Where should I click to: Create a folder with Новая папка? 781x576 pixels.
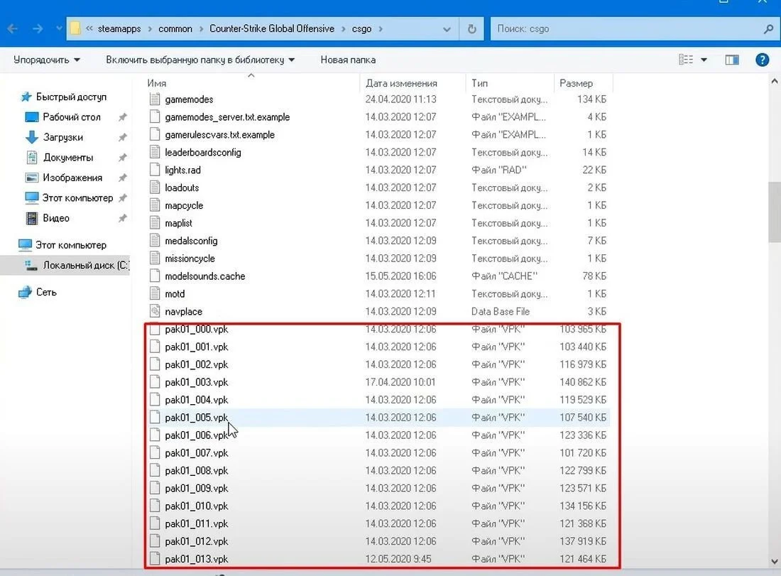point(348,60)
